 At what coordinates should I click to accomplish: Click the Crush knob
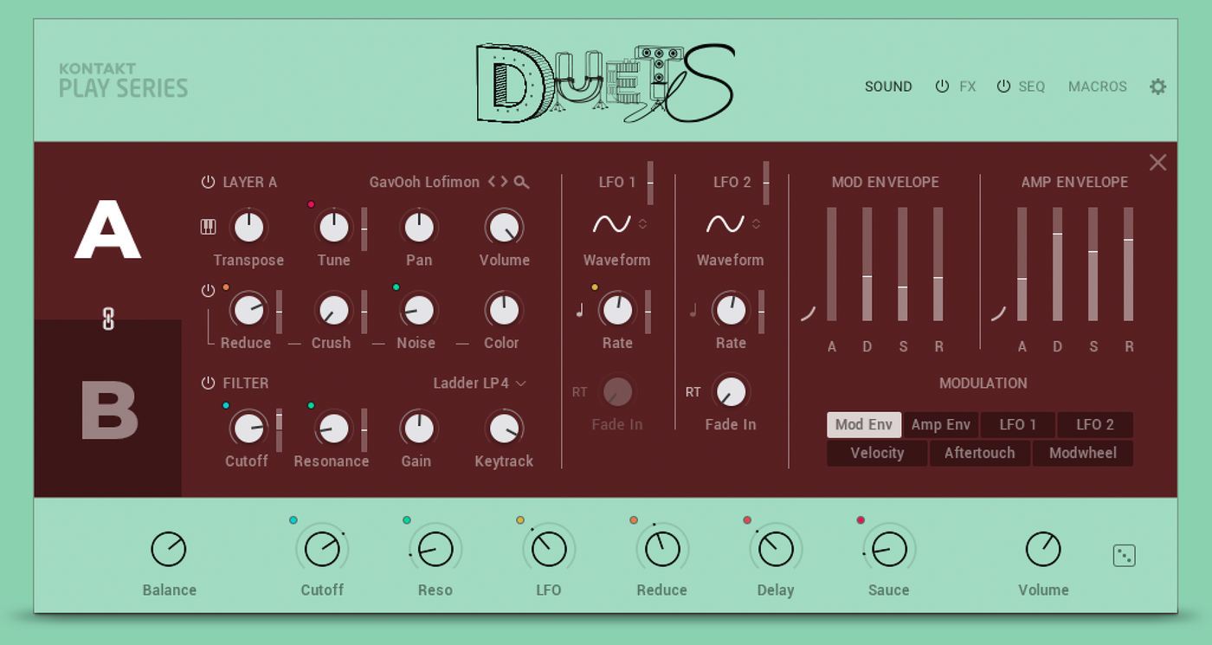(333, 310)
